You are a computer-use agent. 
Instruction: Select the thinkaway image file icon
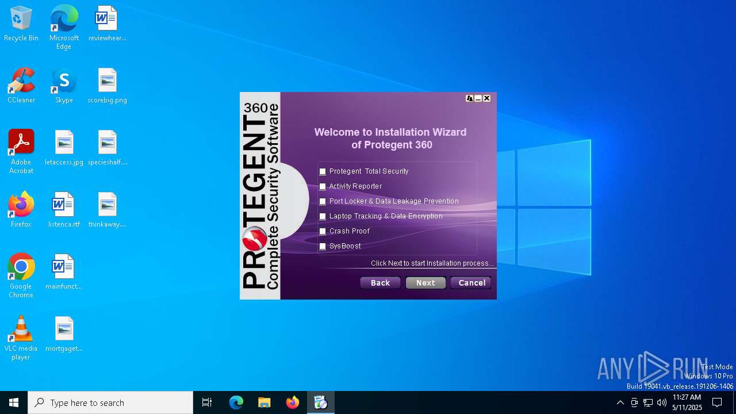107,210
